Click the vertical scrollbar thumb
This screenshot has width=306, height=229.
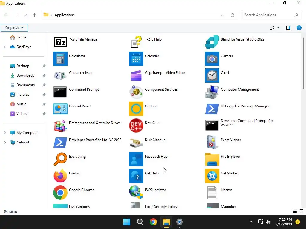click(304, 63)
